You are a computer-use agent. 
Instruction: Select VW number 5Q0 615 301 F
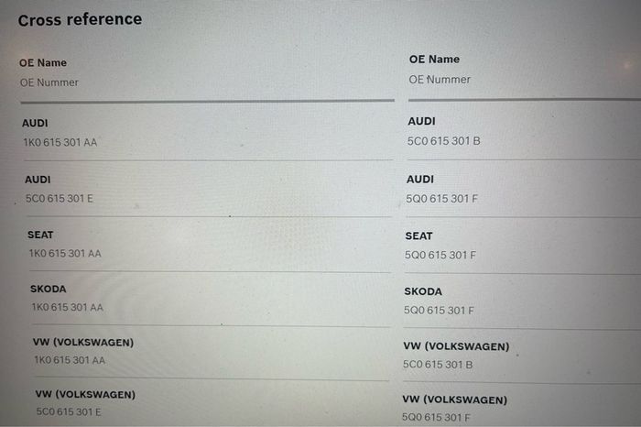coord(436,418)
